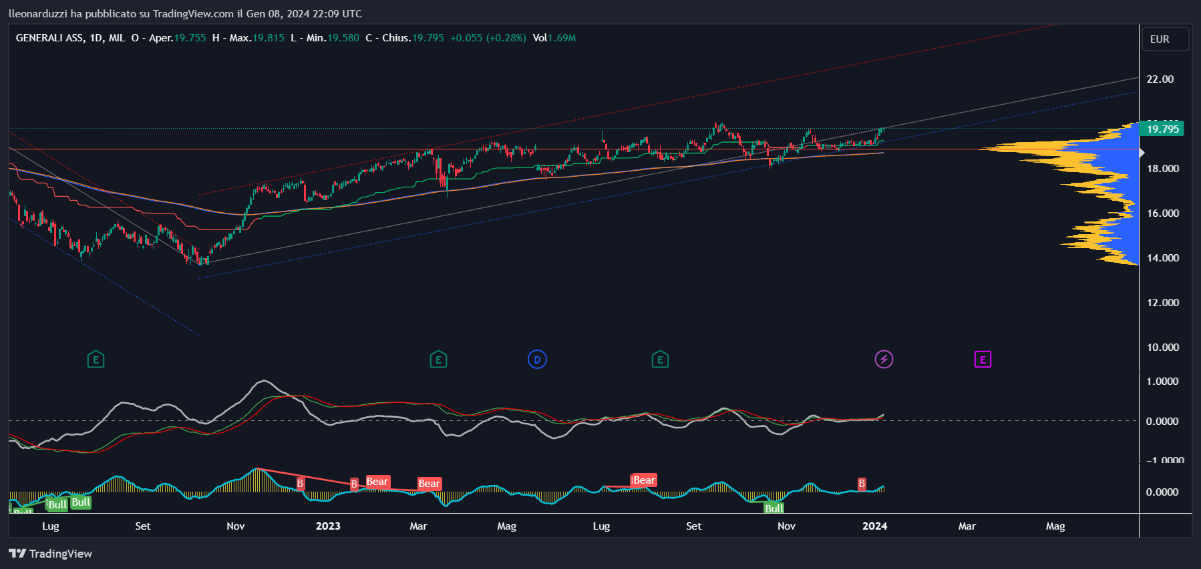Click the publication header text with lleonarduzzi
Viewport: 1201px width, 569px height.
[x=185, y=13]
